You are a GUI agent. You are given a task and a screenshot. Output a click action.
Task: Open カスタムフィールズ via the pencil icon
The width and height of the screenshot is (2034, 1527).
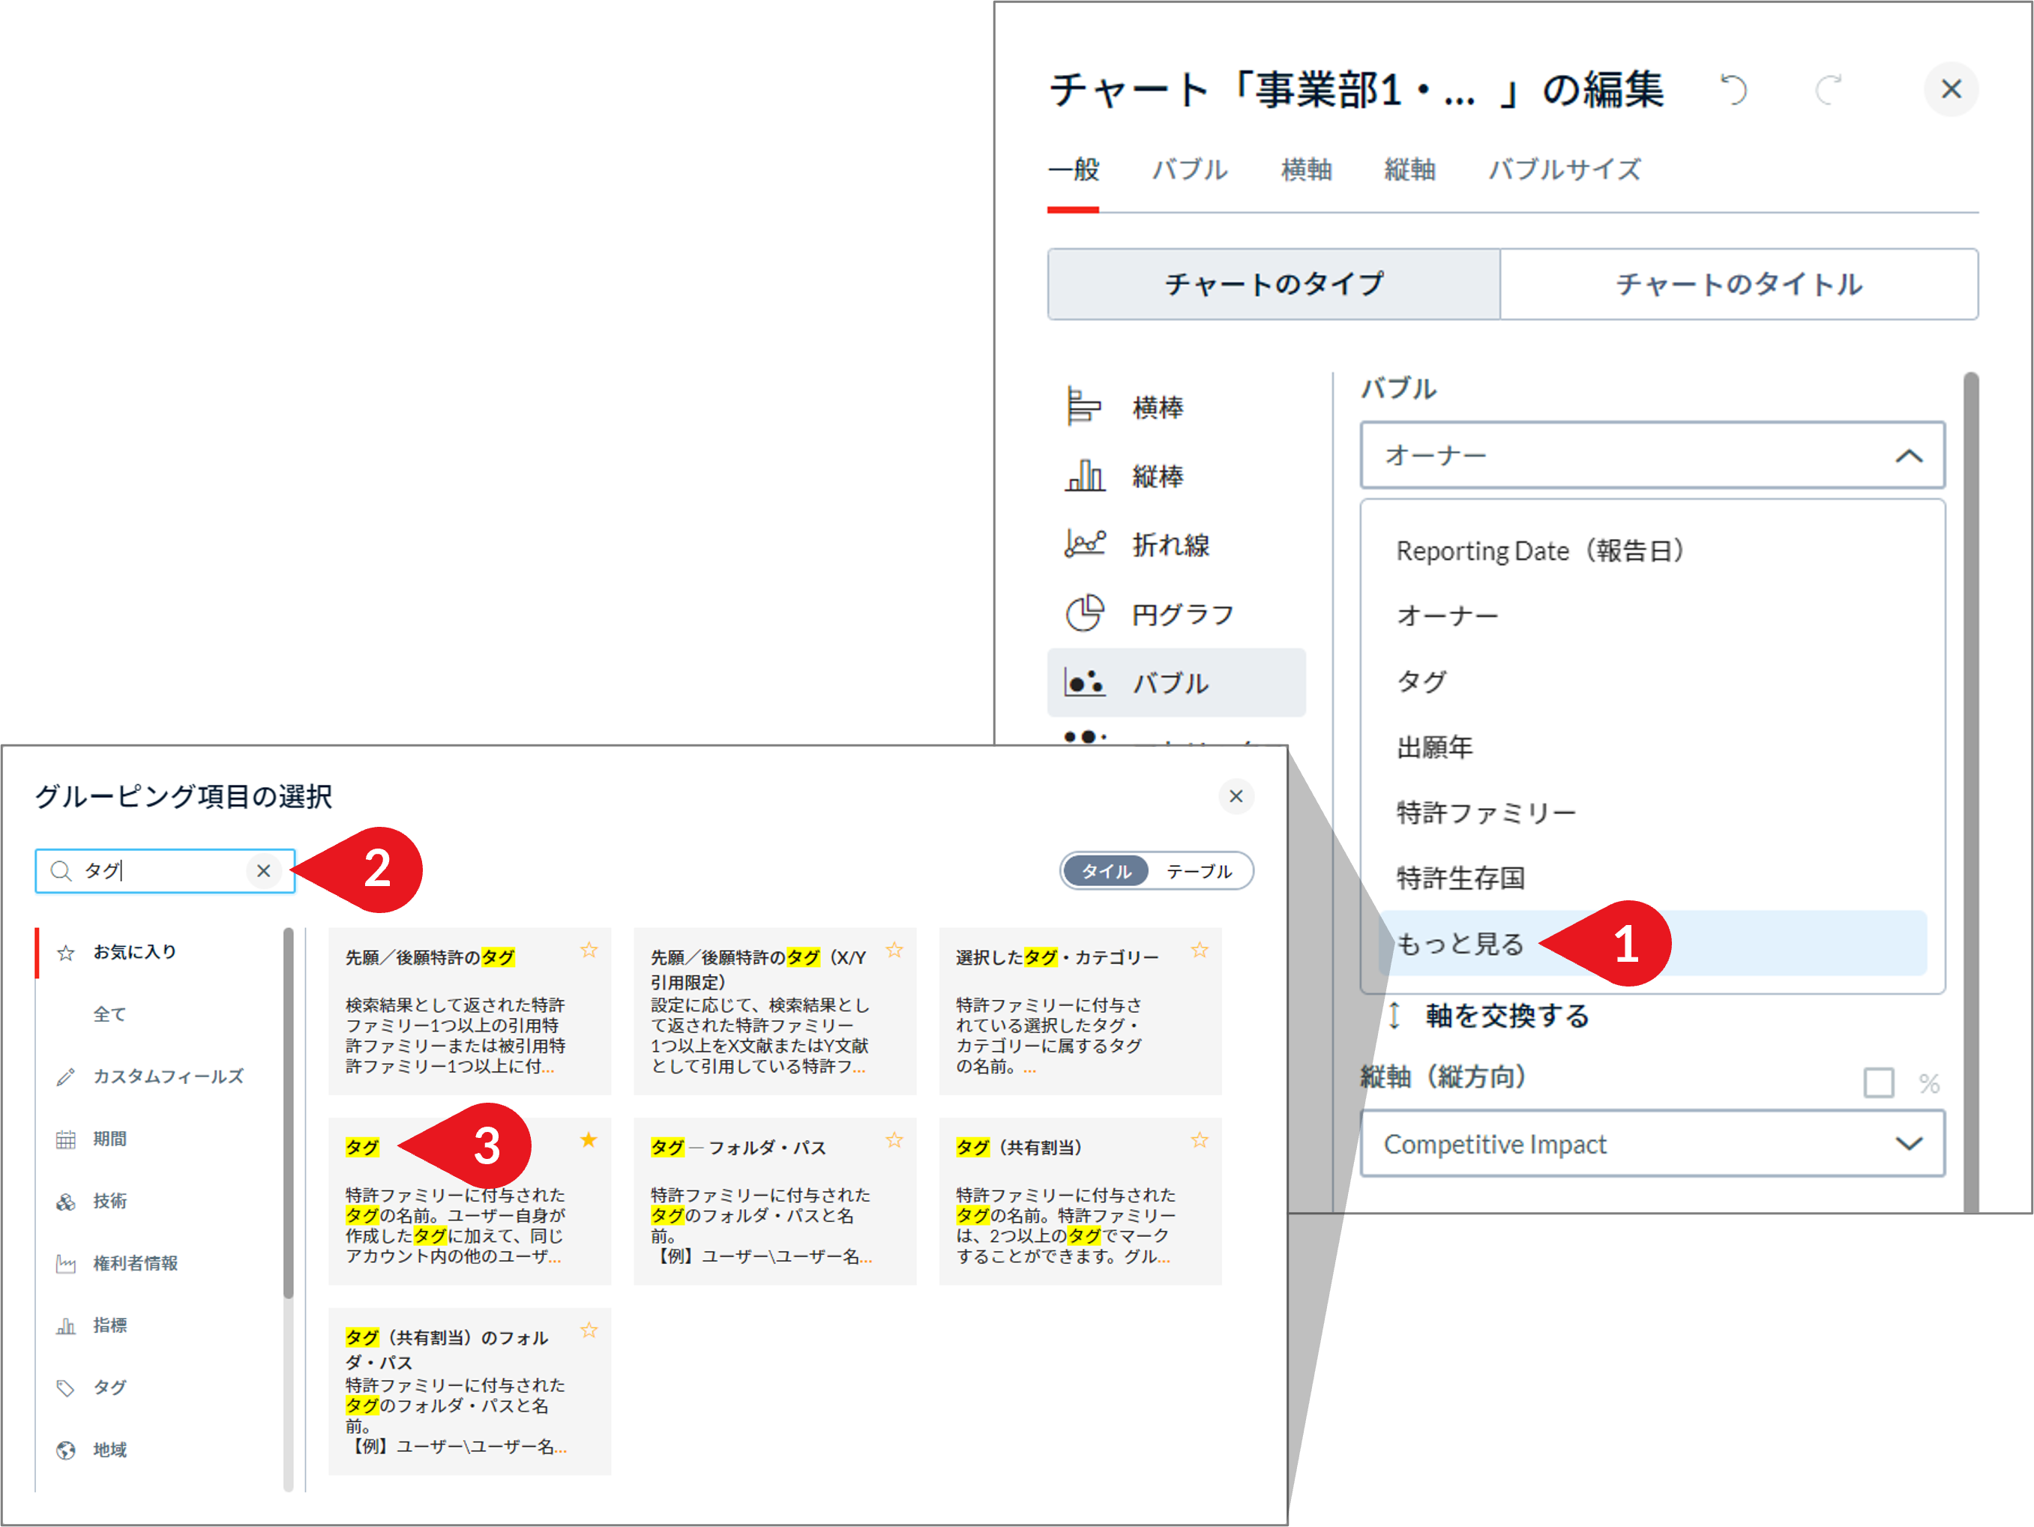pos(64,1076)
